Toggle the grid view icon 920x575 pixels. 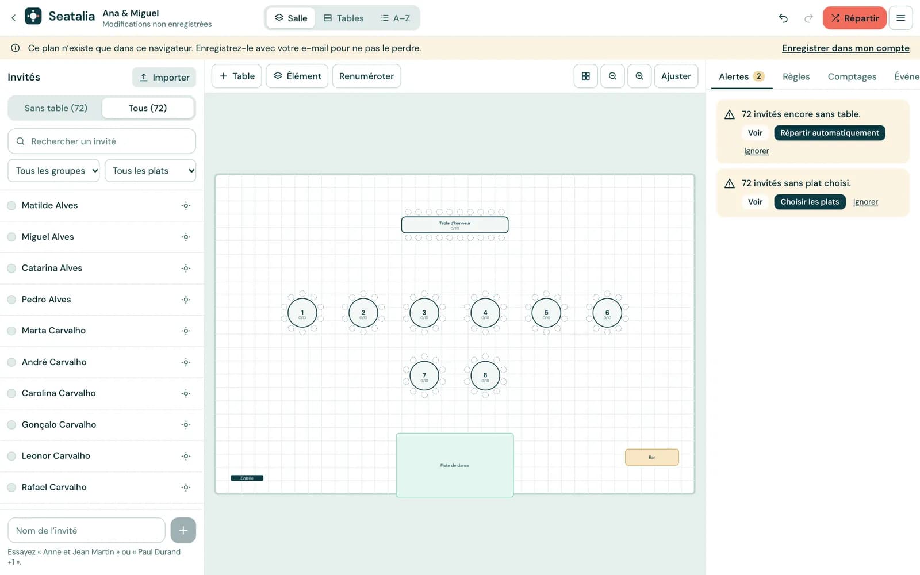click(586, 76)
